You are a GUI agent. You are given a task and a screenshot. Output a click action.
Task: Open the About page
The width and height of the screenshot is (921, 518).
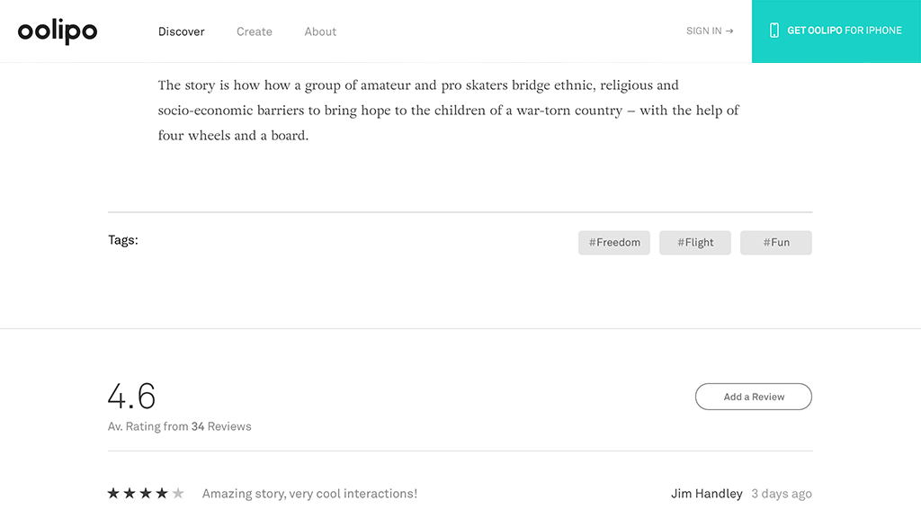click(x=320, y=31)
